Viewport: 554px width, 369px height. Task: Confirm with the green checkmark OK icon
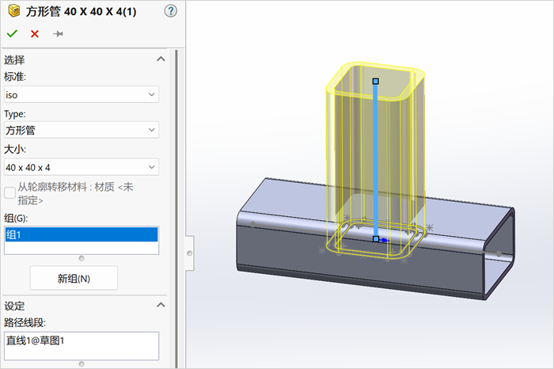(12, 33)
